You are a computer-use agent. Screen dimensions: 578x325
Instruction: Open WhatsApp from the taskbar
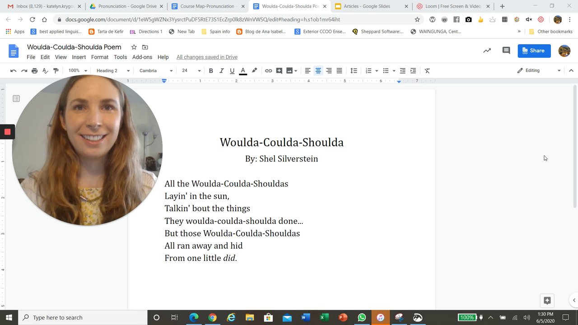[362, 317]
